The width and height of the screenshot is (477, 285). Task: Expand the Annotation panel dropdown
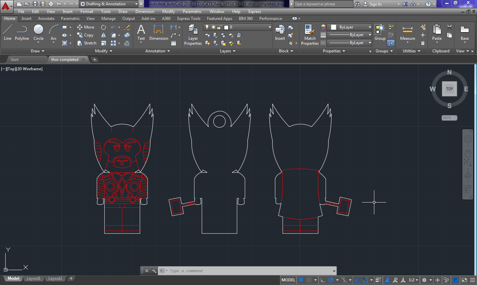point(158,51)
